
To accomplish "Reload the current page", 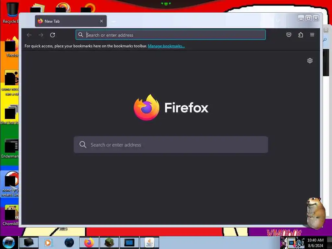I will pos(53,35).
